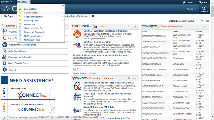Open the Feed dropdown arrow
Image resolution: width=214 pixels, height=120 pixels.
pyautogui.click(x=83, y=69)
